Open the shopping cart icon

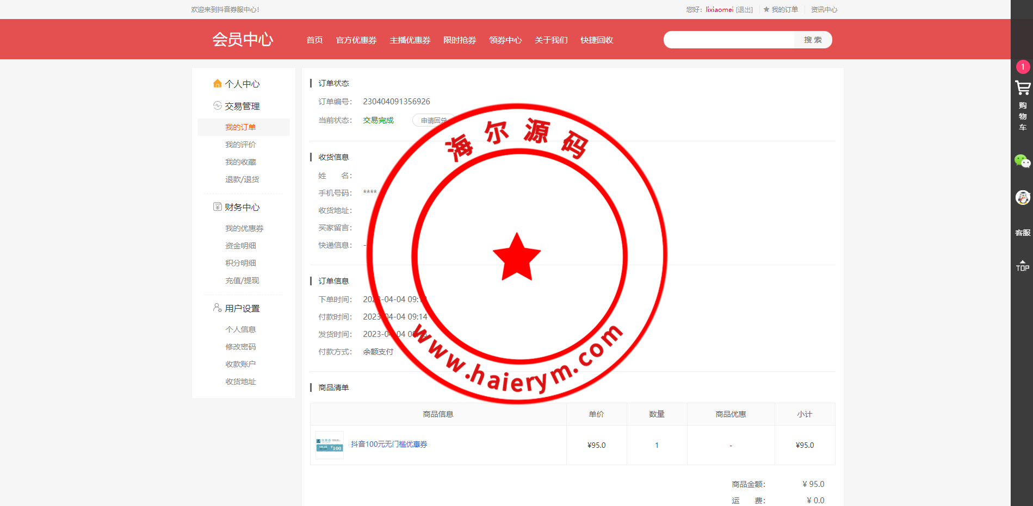(1022, 88)
